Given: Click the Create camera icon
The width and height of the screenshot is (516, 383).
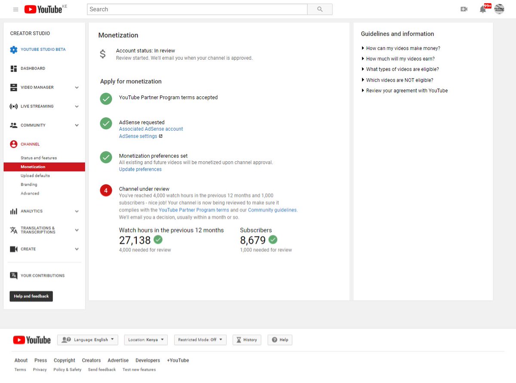Looking at the screenshot, I should [14, 249].
